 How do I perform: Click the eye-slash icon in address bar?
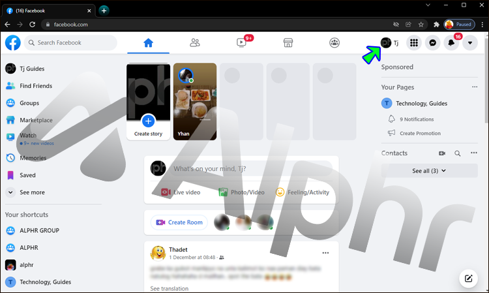coord(396,24)
